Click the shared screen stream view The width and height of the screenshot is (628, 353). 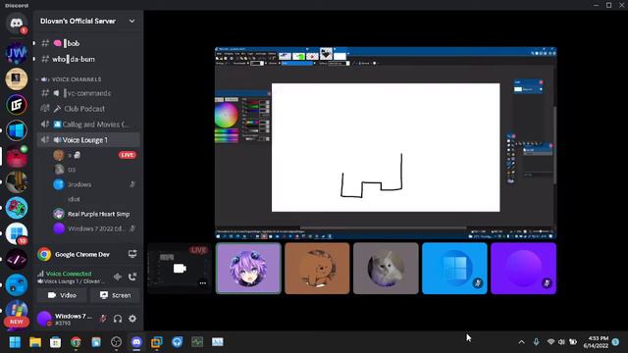click(386, 143)
